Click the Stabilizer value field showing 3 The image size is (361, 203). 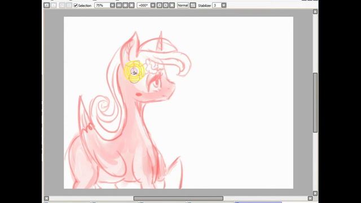217,5
